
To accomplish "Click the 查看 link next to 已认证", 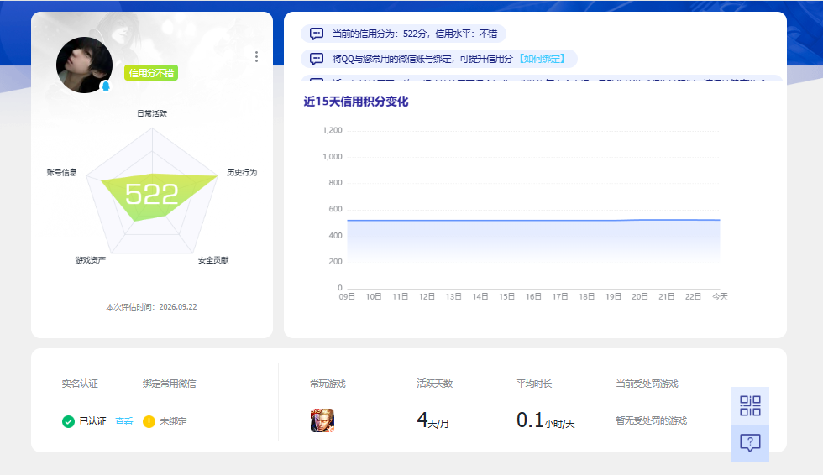I will click(x=124, y=421).
